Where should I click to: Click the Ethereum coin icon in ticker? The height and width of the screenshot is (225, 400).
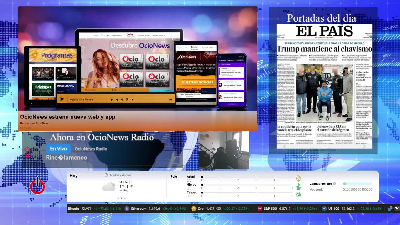pos(127,209)
